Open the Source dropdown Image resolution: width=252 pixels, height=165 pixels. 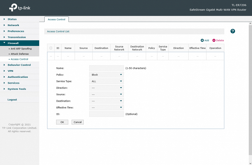[106, 95]
